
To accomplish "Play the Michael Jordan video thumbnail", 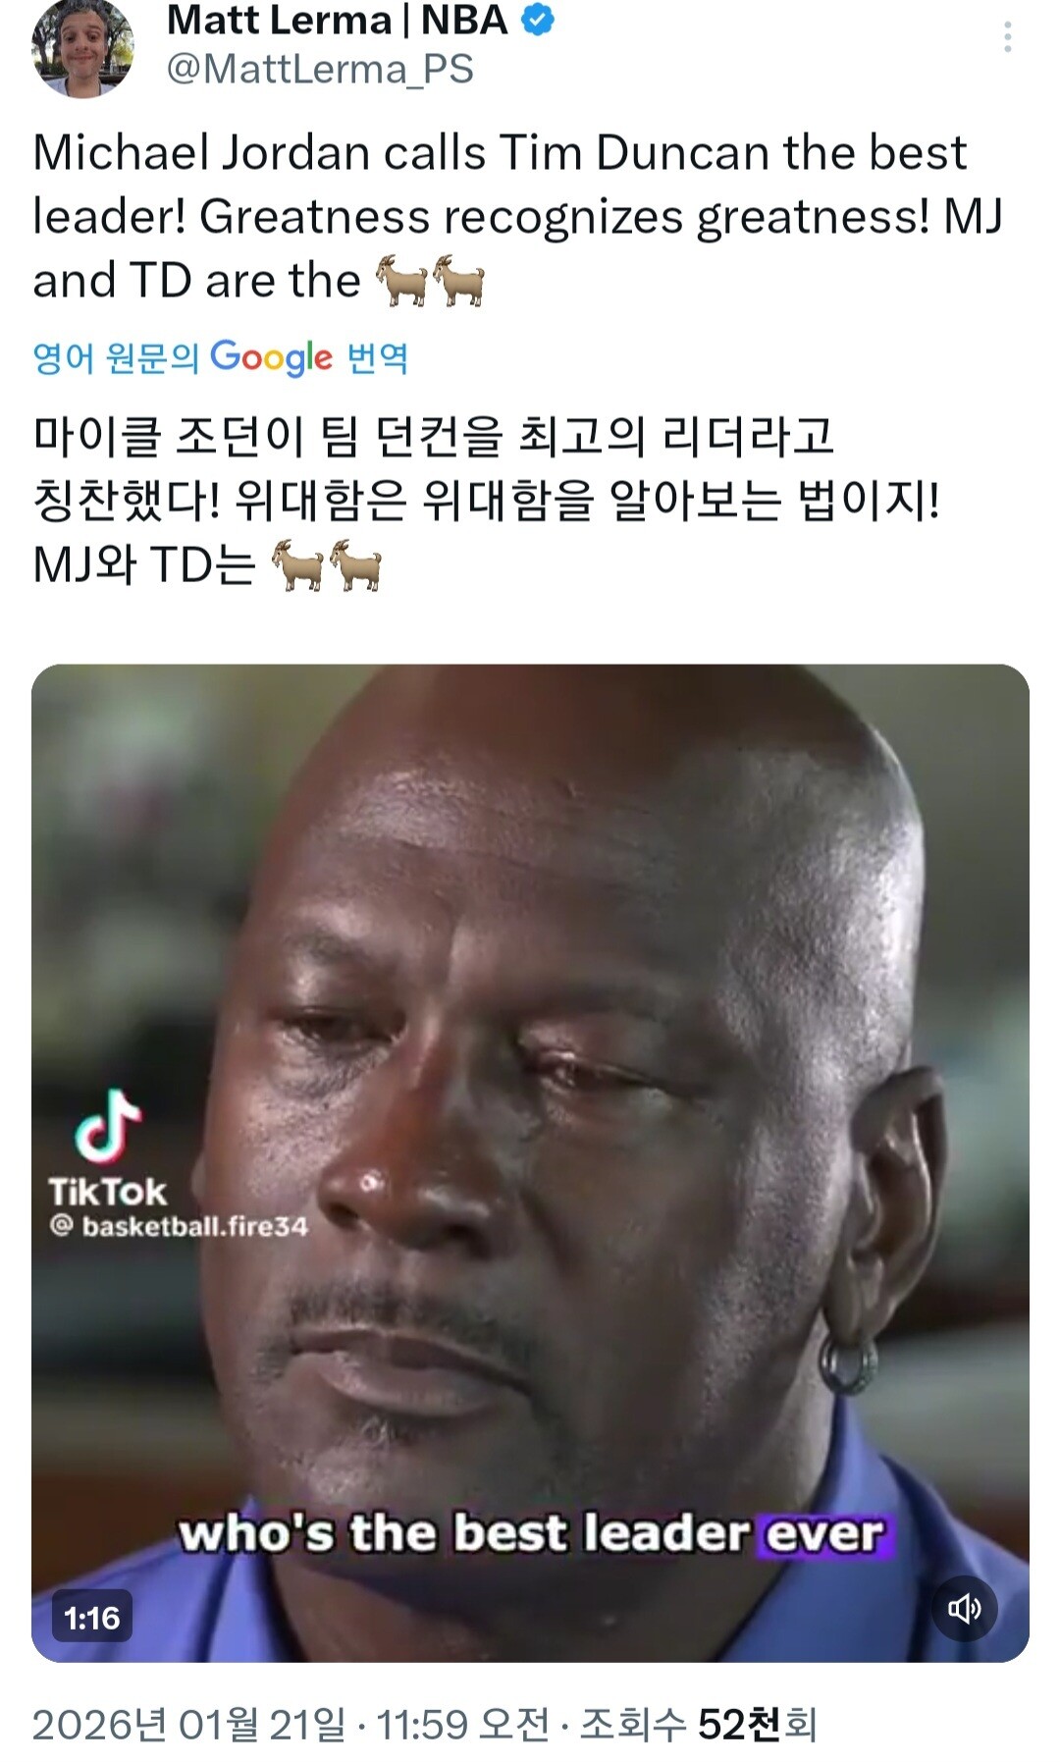I will [530, 1162].
